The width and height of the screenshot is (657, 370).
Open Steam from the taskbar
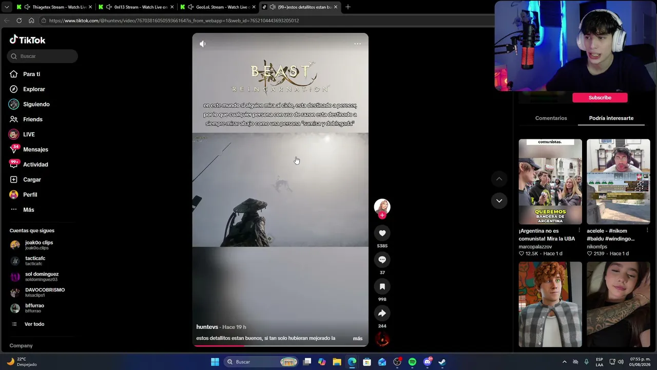[x=442, y=362]
